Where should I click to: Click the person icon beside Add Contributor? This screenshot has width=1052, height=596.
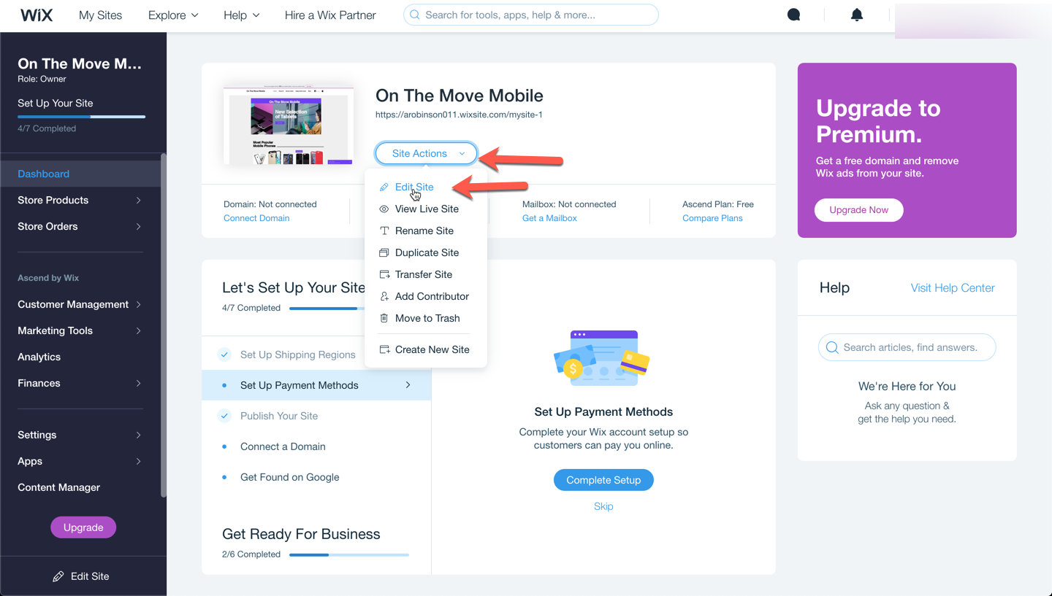(x=384, y=297)
